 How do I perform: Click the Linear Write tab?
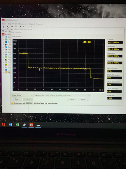pyautogui.click(x=17, y=37)
